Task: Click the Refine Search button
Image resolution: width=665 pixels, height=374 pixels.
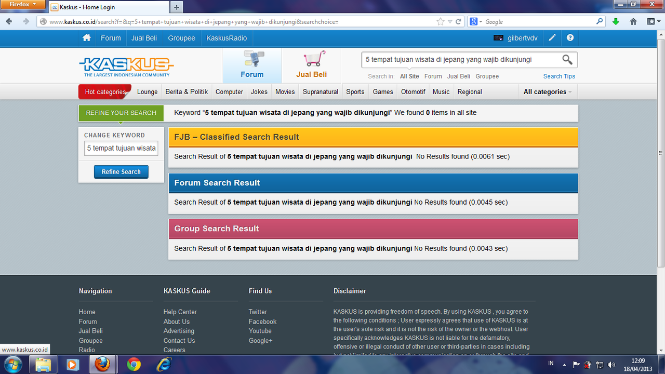Action: (x=121, y=172)
